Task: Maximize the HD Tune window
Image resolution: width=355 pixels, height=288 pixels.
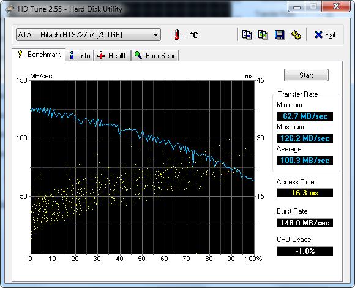Action: coord(313,6)
